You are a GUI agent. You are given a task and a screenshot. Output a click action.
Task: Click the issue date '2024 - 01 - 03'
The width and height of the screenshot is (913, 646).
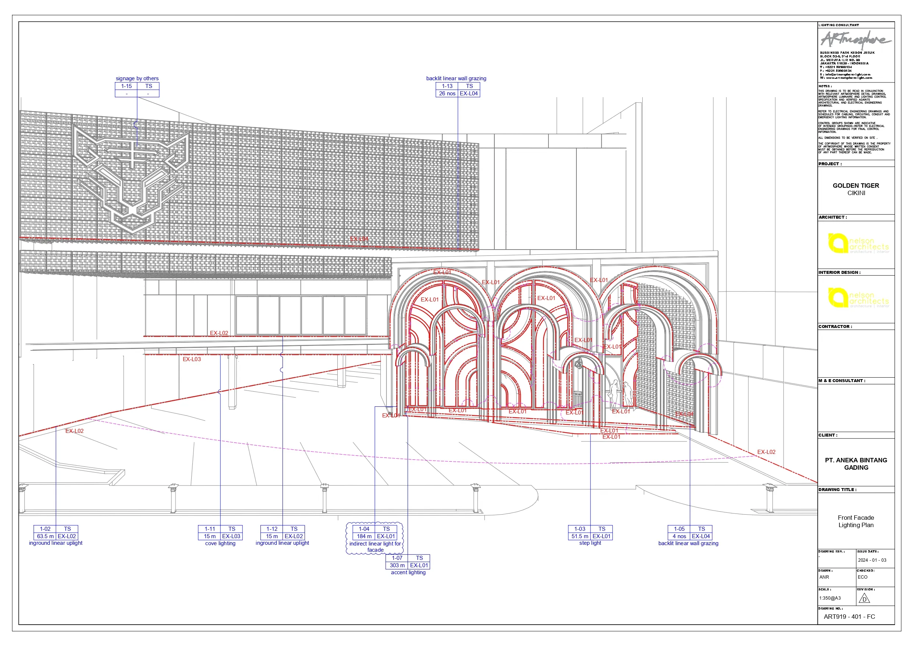click(872, 560)
